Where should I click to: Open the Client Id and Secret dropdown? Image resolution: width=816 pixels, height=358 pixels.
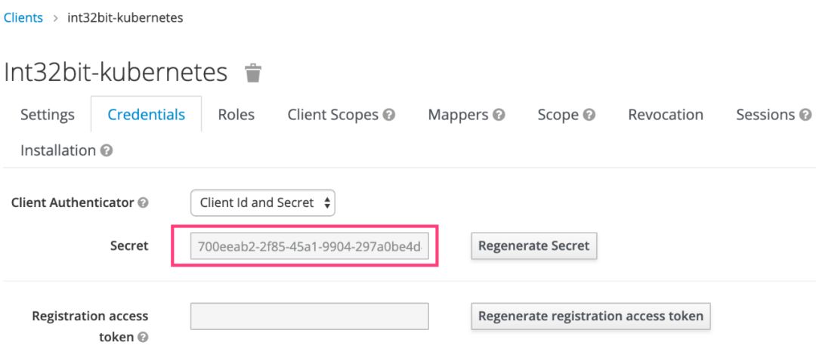point(263,202)
